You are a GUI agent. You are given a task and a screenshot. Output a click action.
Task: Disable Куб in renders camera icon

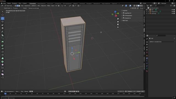click(x=174, y=10)
